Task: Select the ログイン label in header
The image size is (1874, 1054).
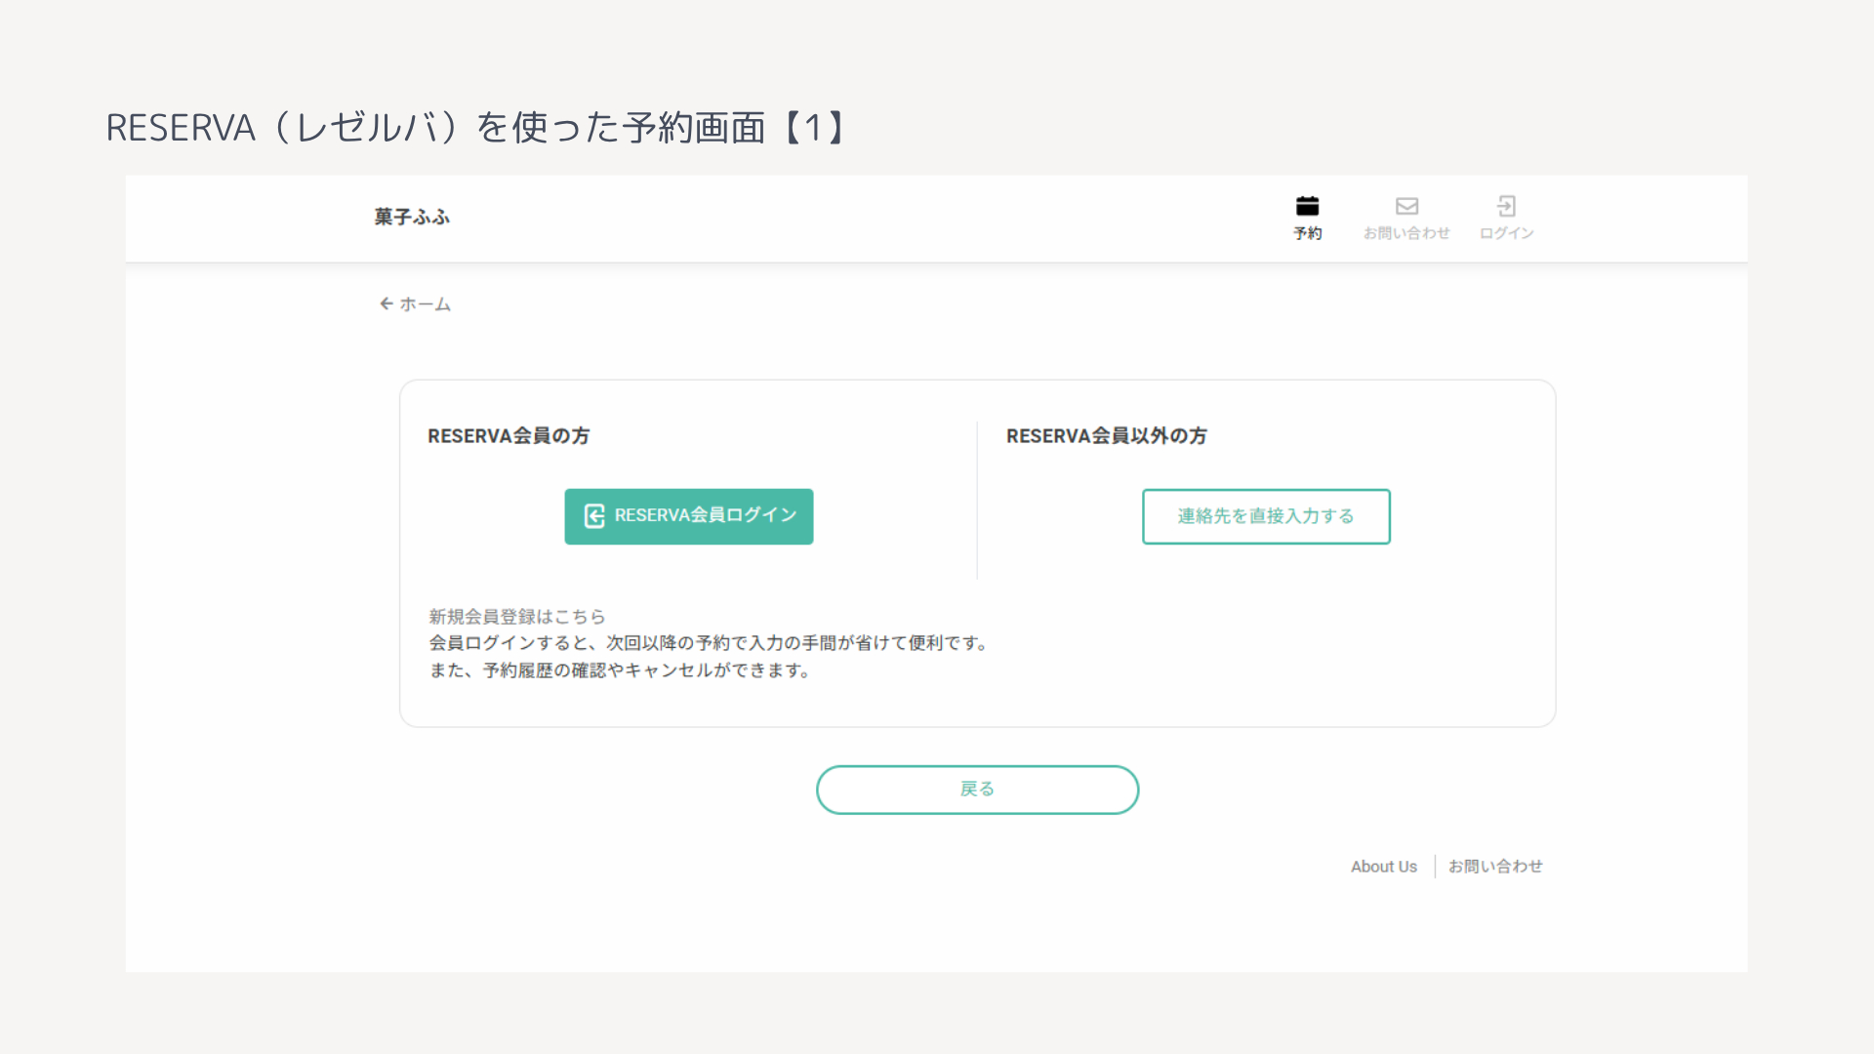Action: point(1506,233)
